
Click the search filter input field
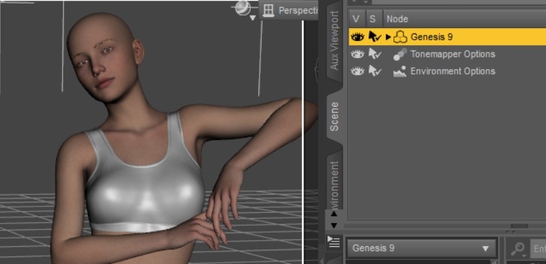coord(538,248)
